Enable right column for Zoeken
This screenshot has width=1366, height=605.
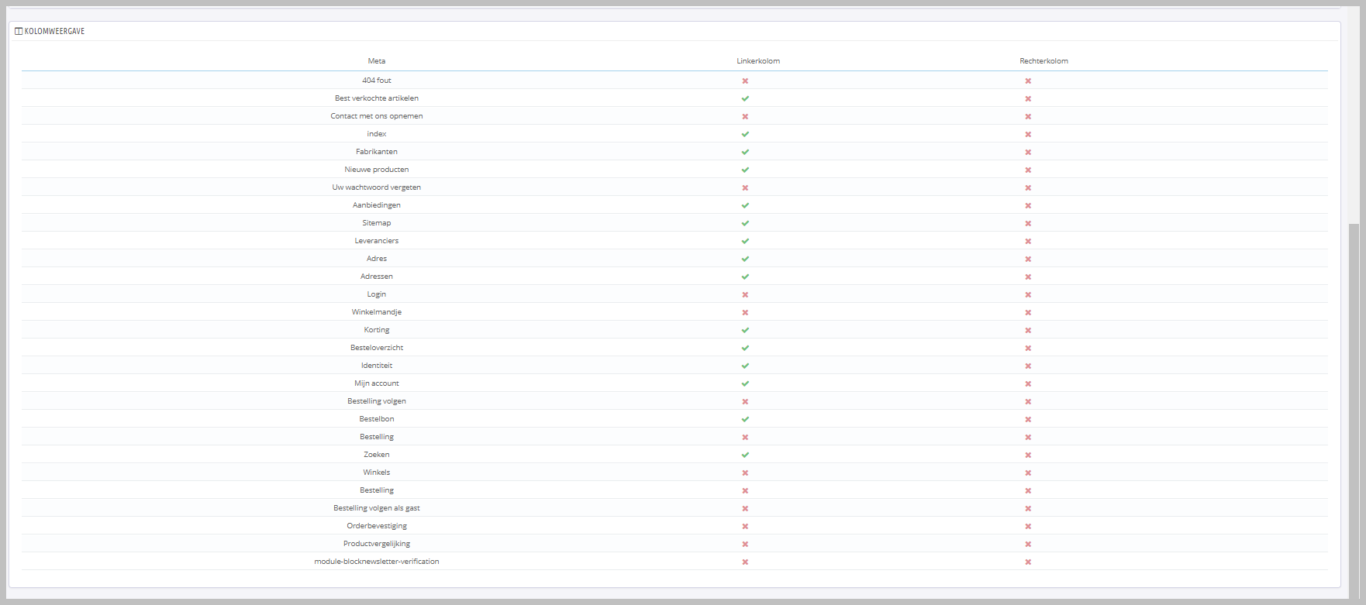[1028, 455]
